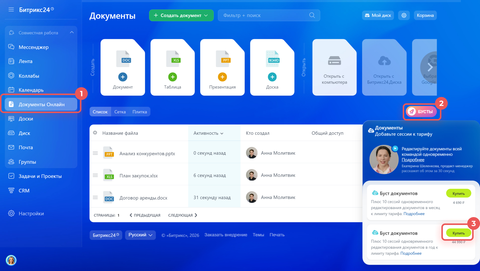Open Messenger from the sidebar
Image resolution: width=480 pixels, height=271 pixels.
(x=33, y=47)
